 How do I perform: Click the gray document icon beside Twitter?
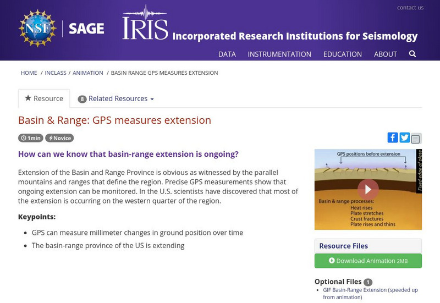416,139
